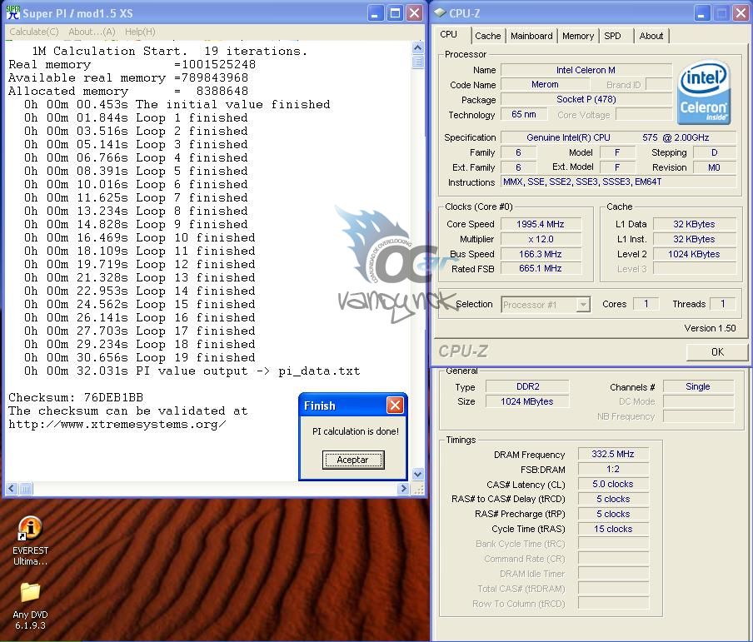Click the Stepping value D
The width and height of the screenshot is (753, 642).
[714, 152]
